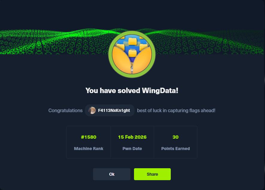The image size is (265, 190).
Task: Dismiss the dialog with the Ok button
Action: (x=112, y=174)
